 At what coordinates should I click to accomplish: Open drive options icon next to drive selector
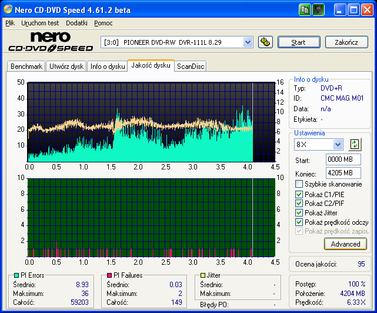[x=265, y=42]
